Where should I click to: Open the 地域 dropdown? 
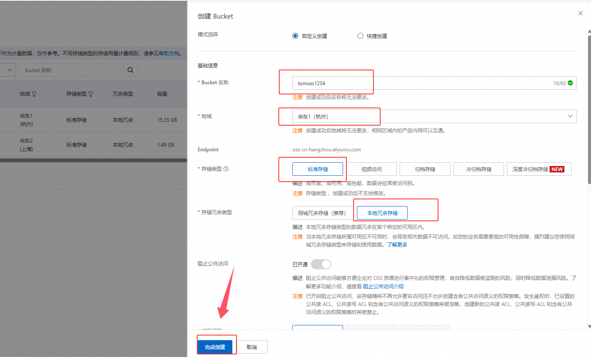click(x=434, y=116)
